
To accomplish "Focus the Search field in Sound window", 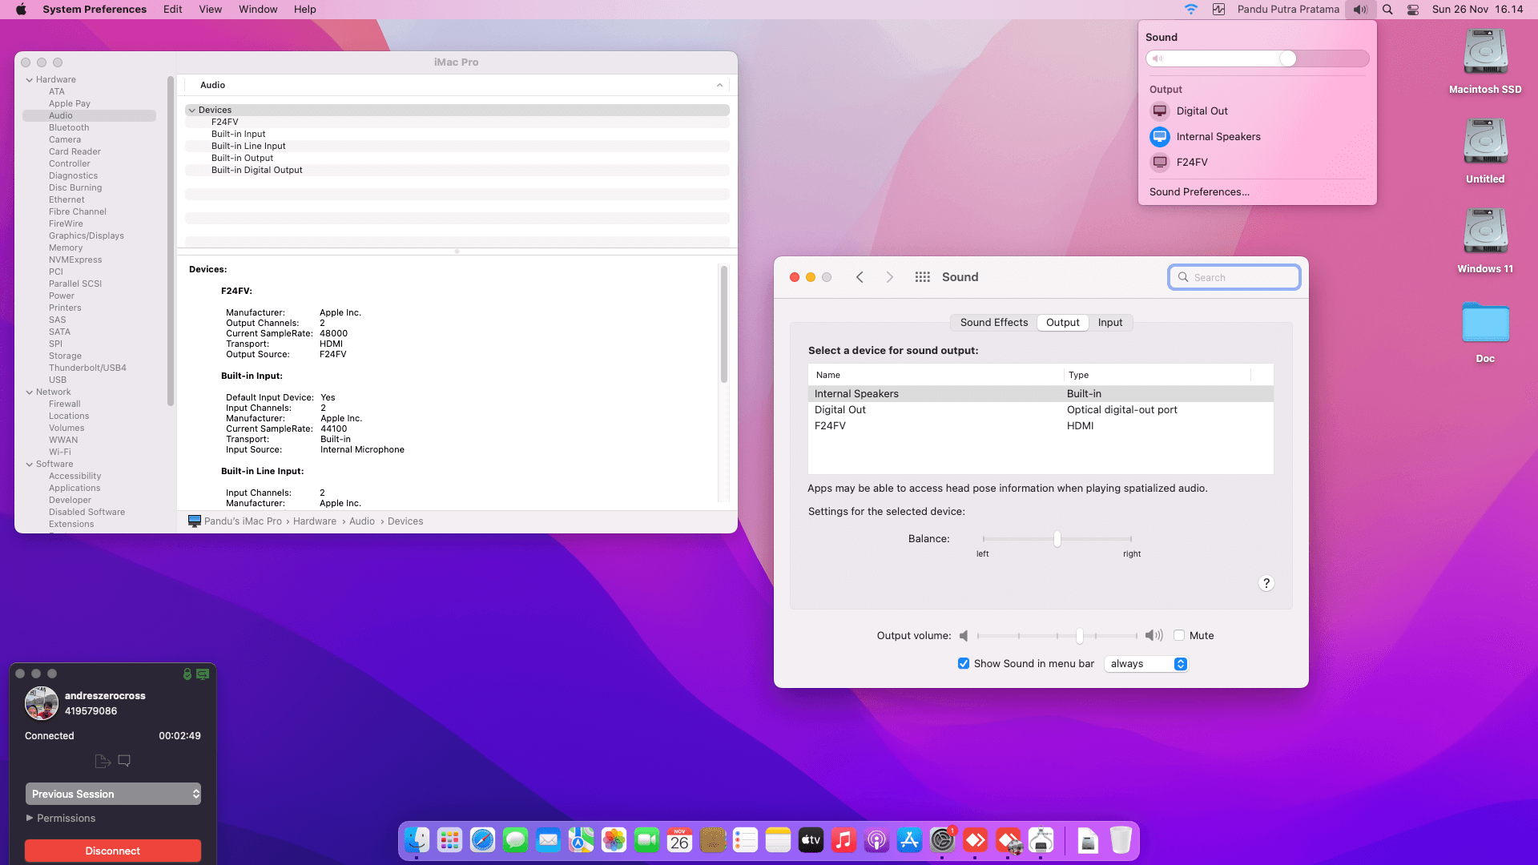I will (x=1234, y=277).
